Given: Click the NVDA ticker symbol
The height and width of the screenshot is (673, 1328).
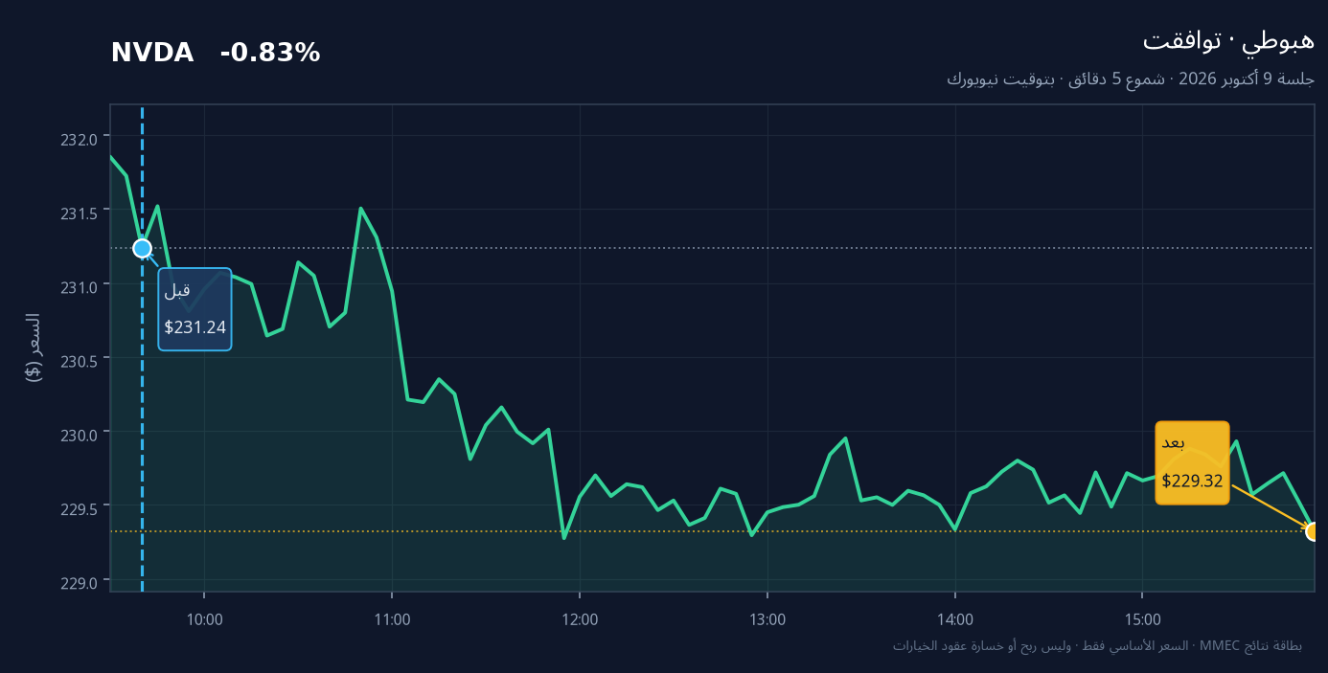Looking at the screenshot, I should [152, 54].
